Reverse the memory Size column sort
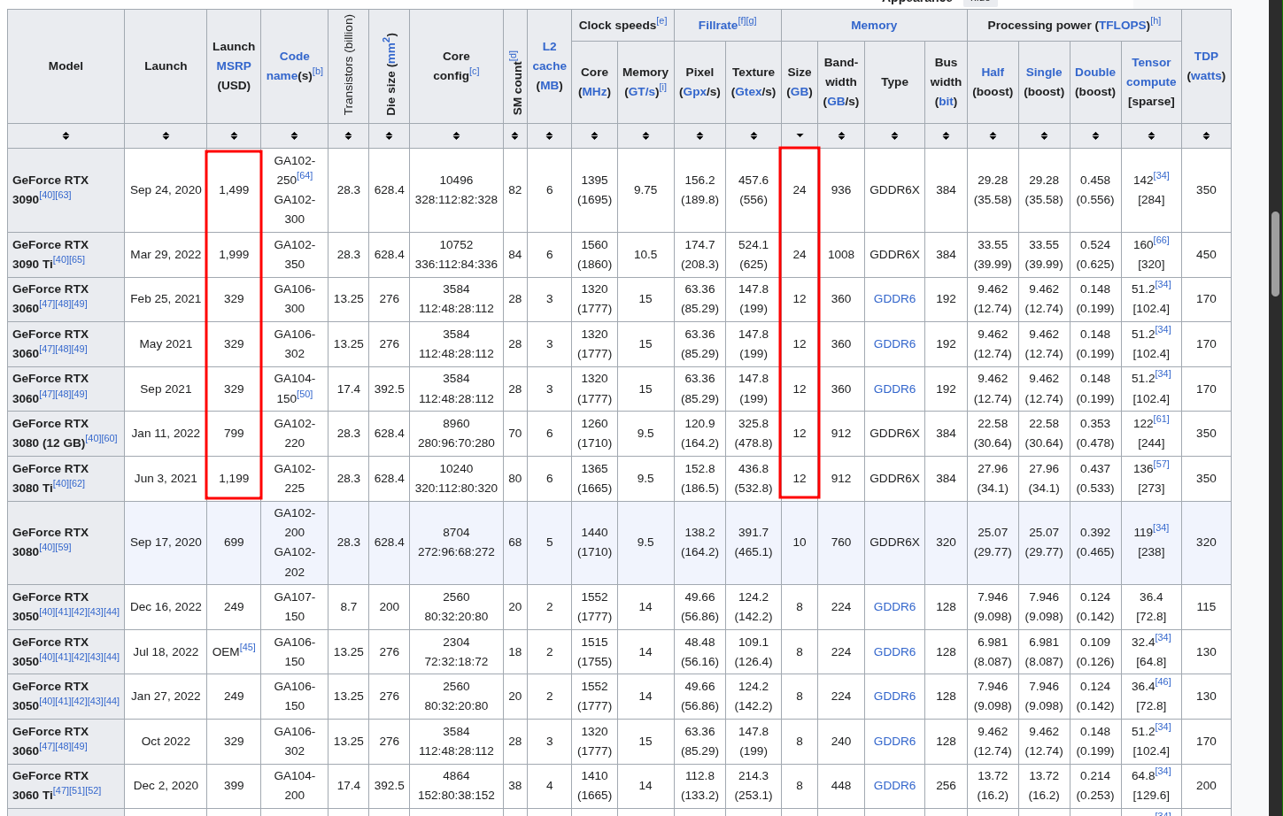Image resolution: width=1283 pixels, height=816 pixels. pos(800,135)
